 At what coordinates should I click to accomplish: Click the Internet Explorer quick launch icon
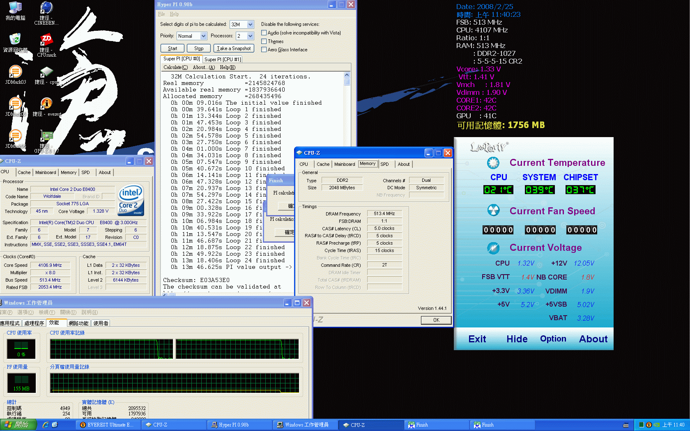click(x=46, y=425)
